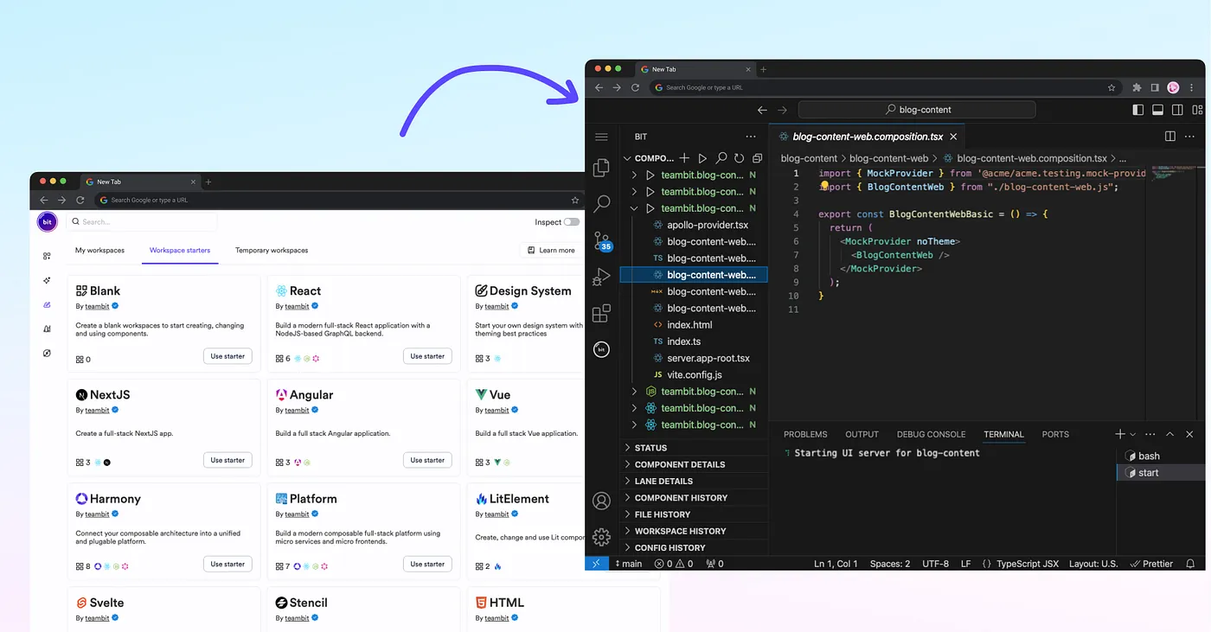This screenshot has height=632, width=1211.
Task: Toggle the bottom panel layout icon
Action: tap(1157, 110)
